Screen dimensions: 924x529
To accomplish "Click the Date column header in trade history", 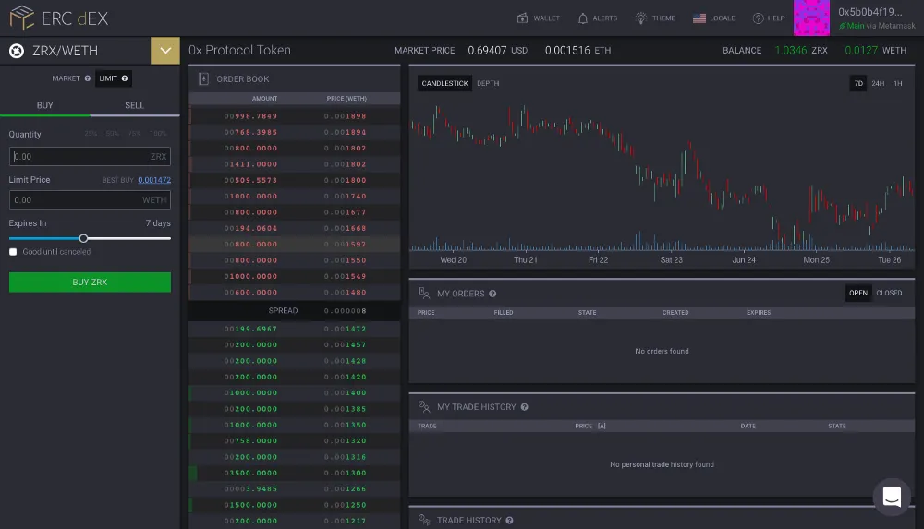I will click(x=748, y=426).
